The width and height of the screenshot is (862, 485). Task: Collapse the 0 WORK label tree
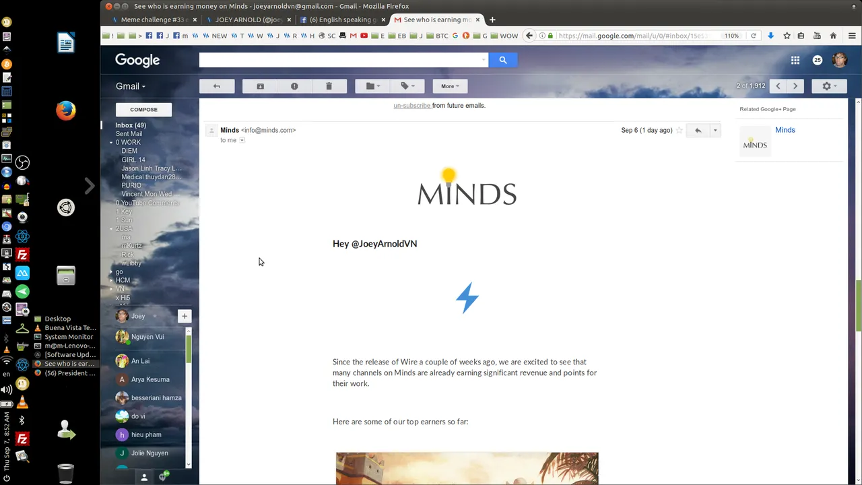click(111, 143)
